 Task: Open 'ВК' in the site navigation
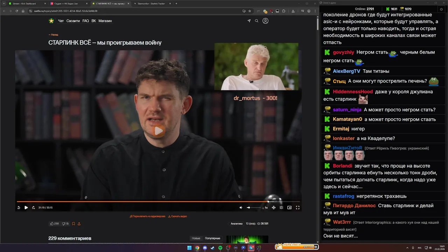click(94, 21)
